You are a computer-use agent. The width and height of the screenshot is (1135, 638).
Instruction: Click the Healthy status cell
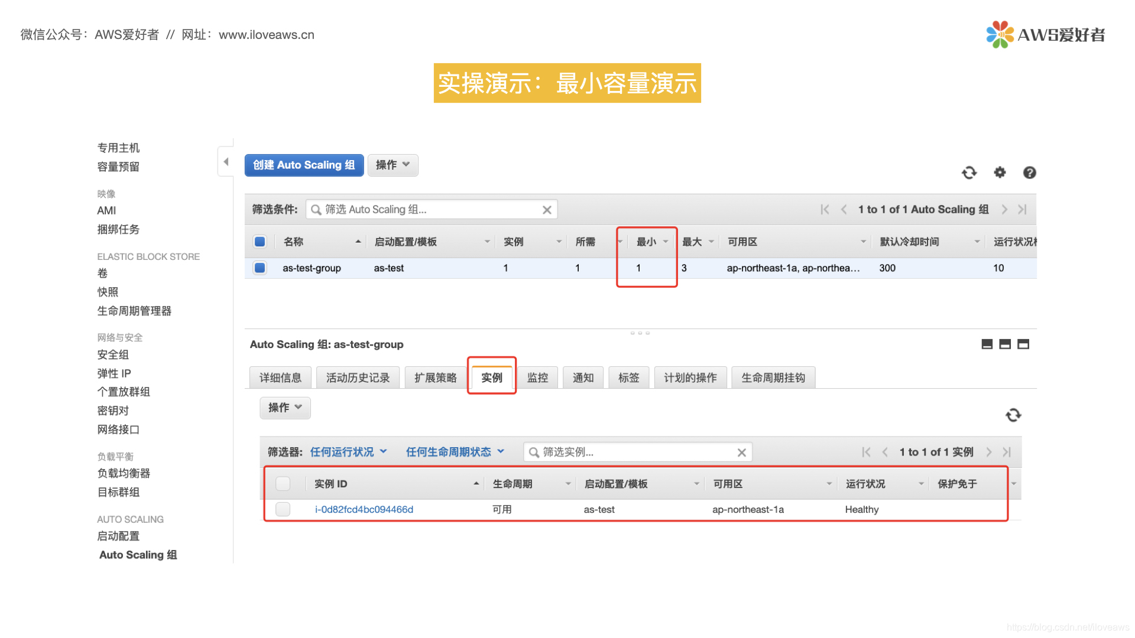point(861,509)
